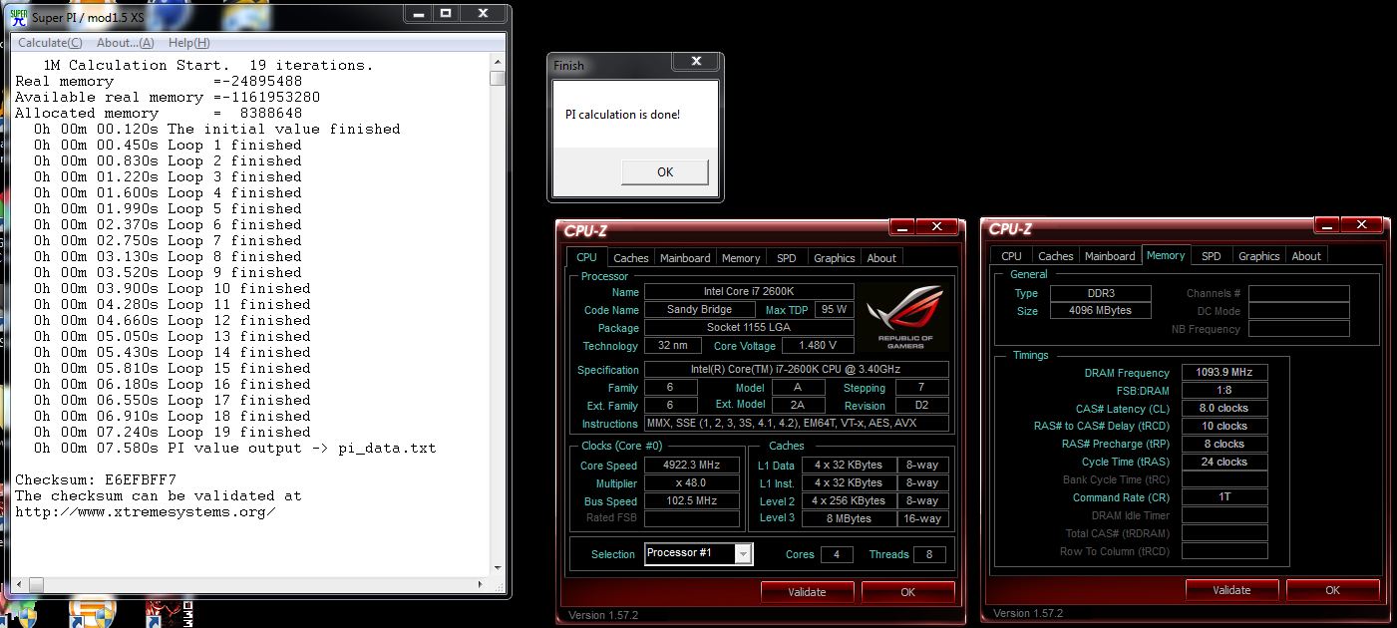Click Validate in CPU-Z CPU window

[x=807, y=592]
